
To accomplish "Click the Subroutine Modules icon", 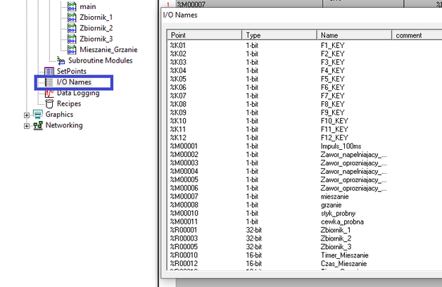I will pos(61,60).
